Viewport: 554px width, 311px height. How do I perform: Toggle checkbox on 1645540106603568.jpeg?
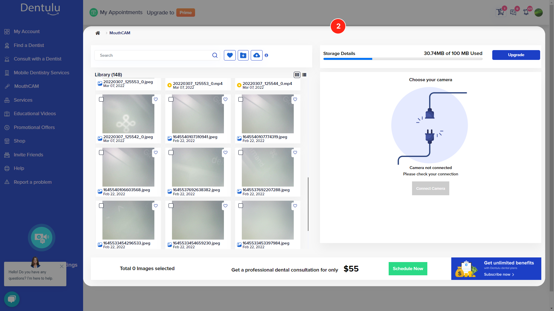tap(101, 152)
